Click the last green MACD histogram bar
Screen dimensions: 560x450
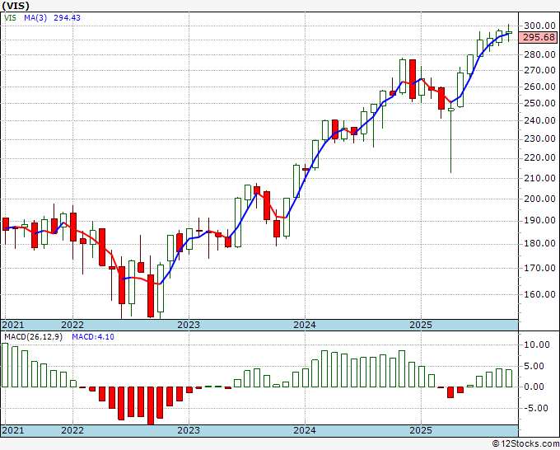coord(509,378)
